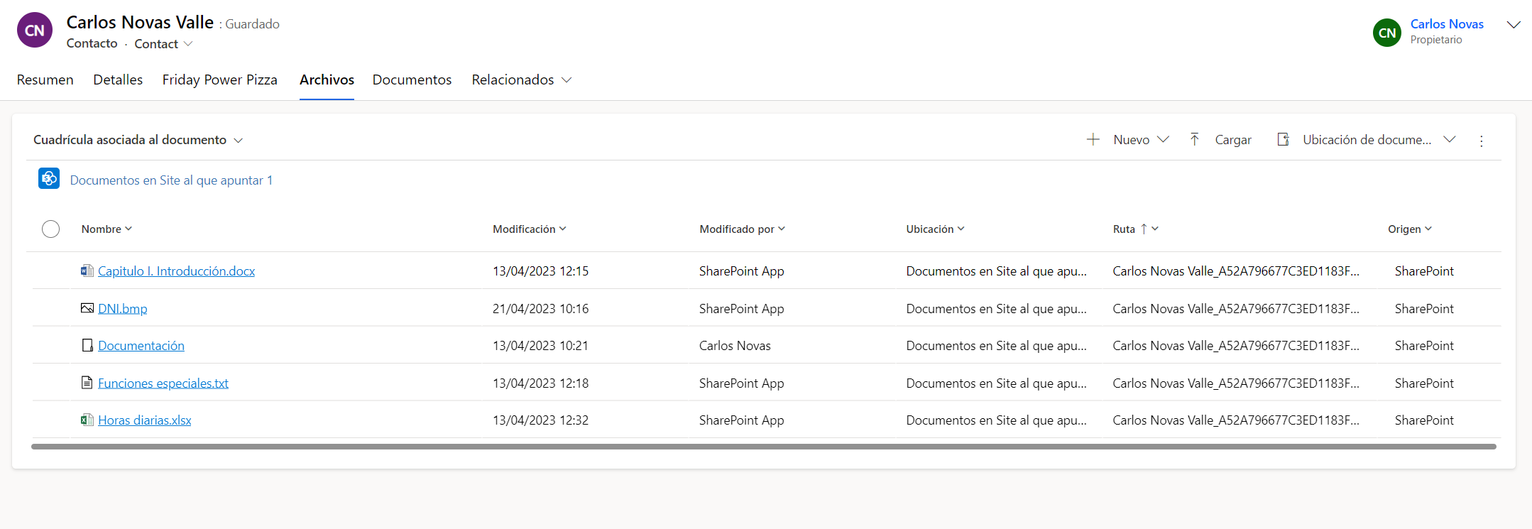Open the Documentación folder link
The height and width of the screenshot is (529, 1532).
[x=141, y=345]
